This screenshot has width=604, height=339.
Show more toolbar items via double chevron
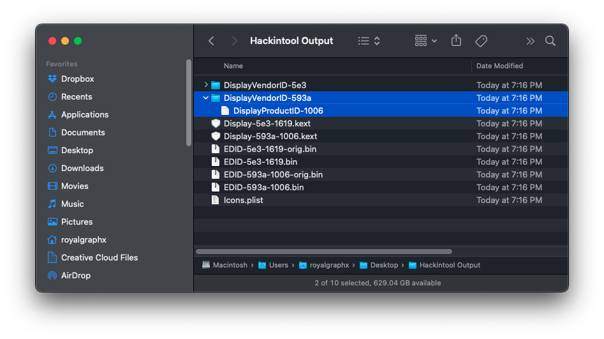point(530,41)
